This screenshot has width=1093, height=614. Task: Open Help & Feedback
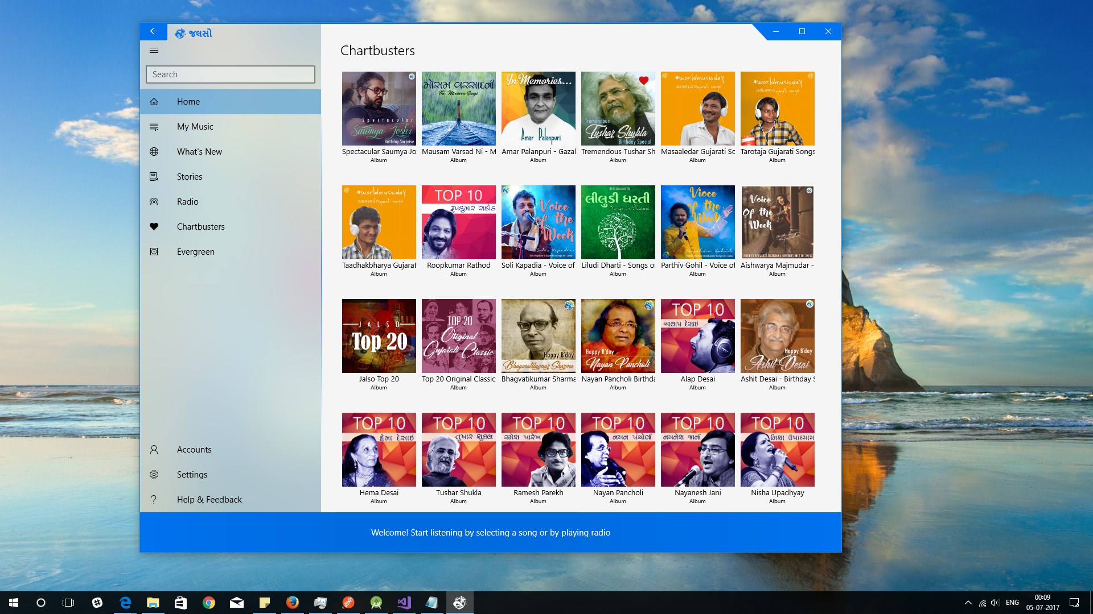(x=231, y=500)
